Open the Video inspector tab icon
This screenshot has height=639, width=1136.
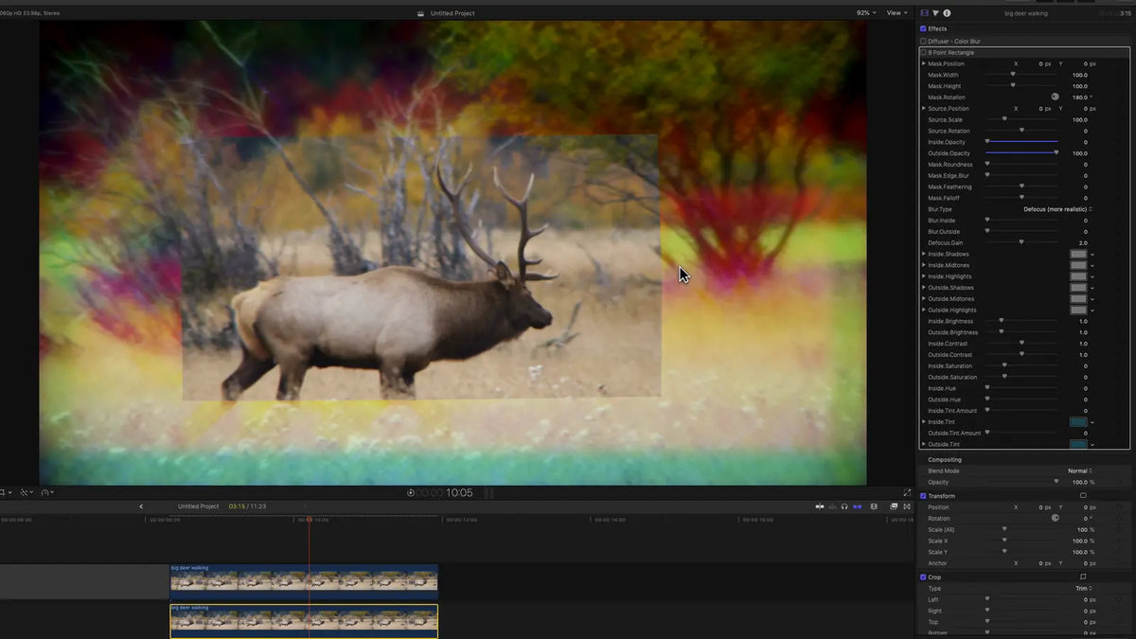(925, 13)
